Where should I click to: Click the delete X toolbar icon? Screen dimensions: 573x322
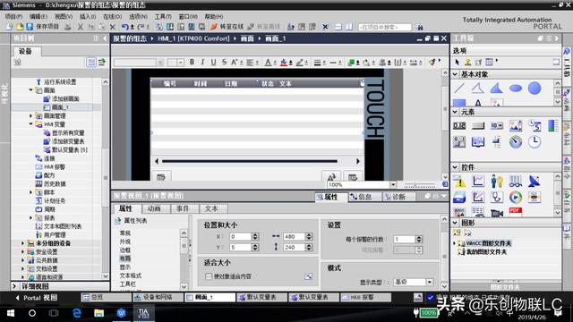(113, 27)
